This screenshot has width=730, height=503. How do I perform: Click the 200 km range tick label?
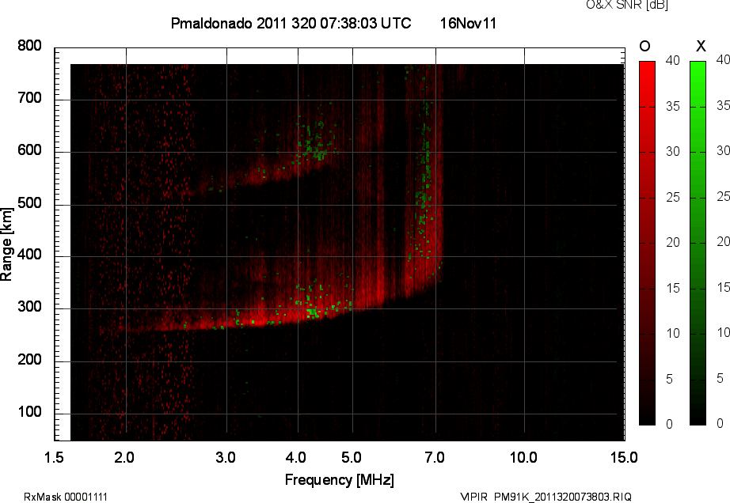(x=29, y=359)
